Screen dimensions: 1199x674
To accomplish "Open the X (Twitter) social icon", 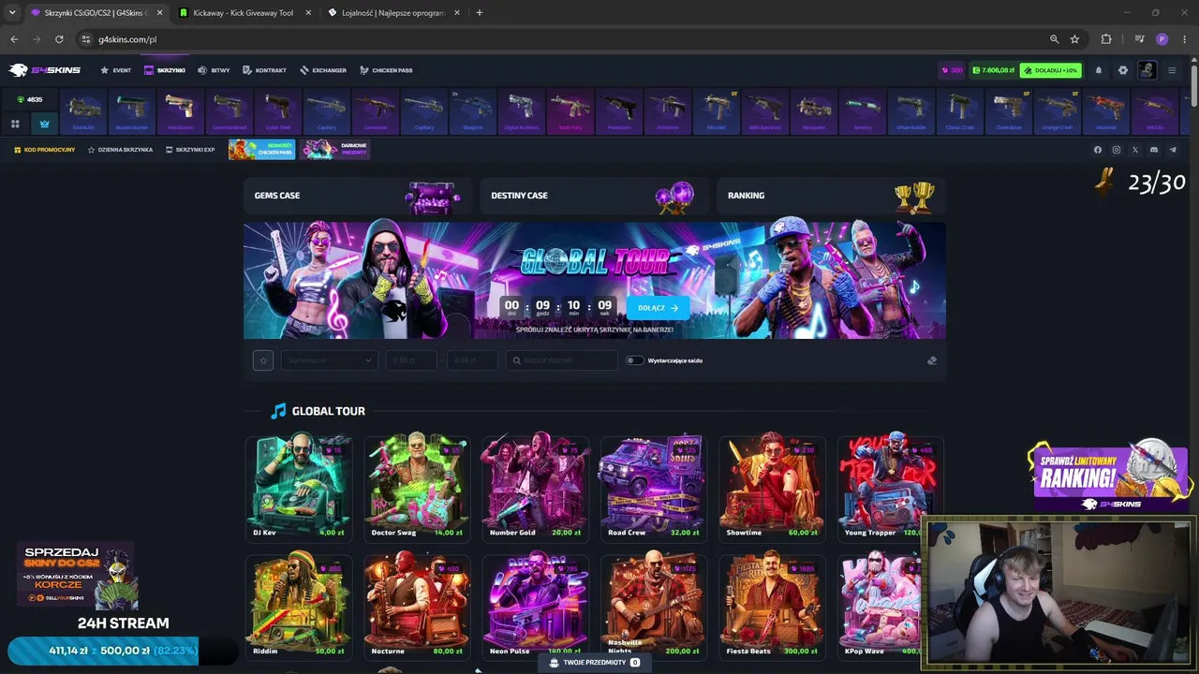I will [1135, 150].
